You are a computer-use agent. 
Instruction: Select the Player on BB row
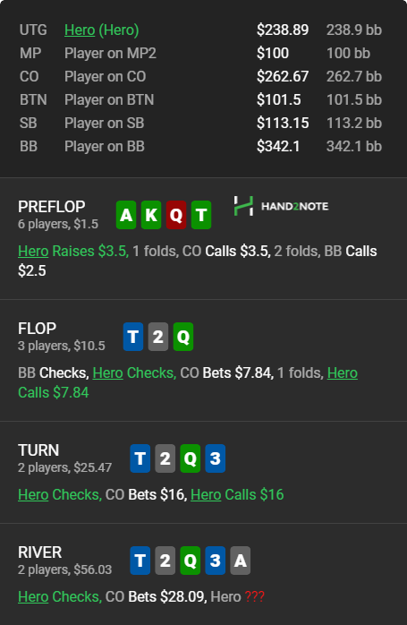200,146
